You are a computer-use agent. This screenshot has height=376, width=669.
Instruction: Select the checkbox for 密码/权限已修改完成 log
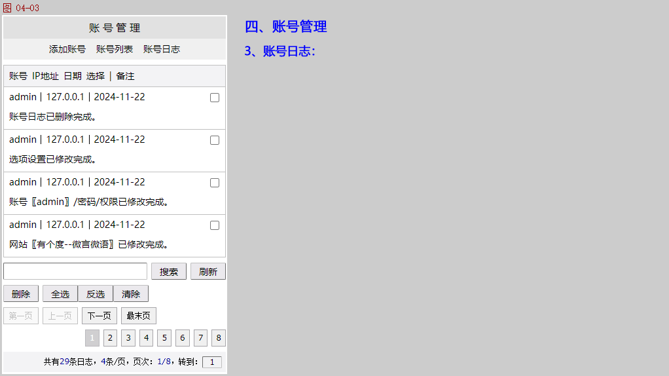215,183
